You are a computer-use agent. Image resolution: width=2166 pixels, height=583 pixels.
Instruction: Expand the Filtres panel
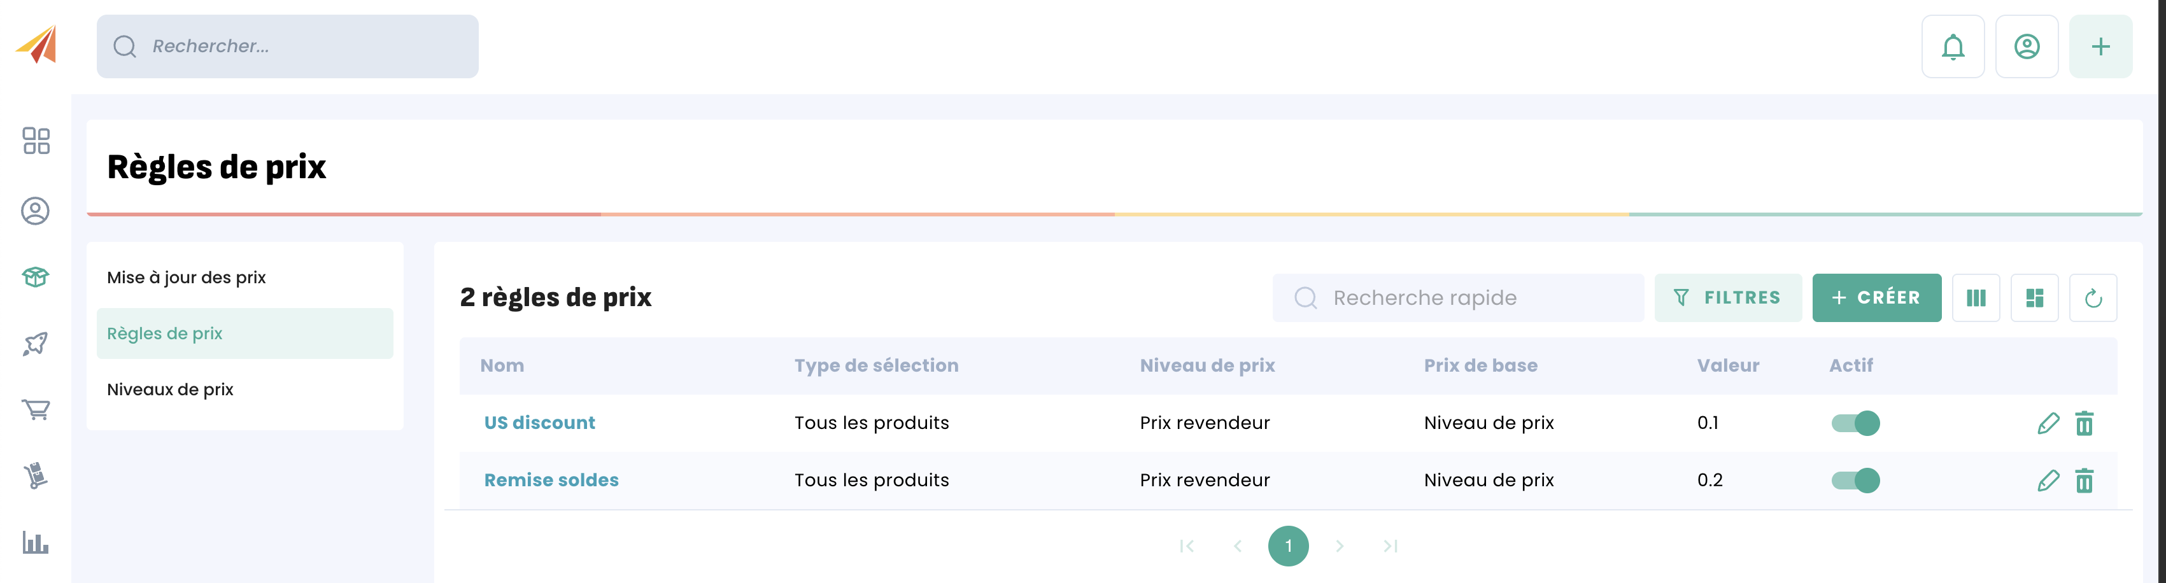pos(1728,299)
